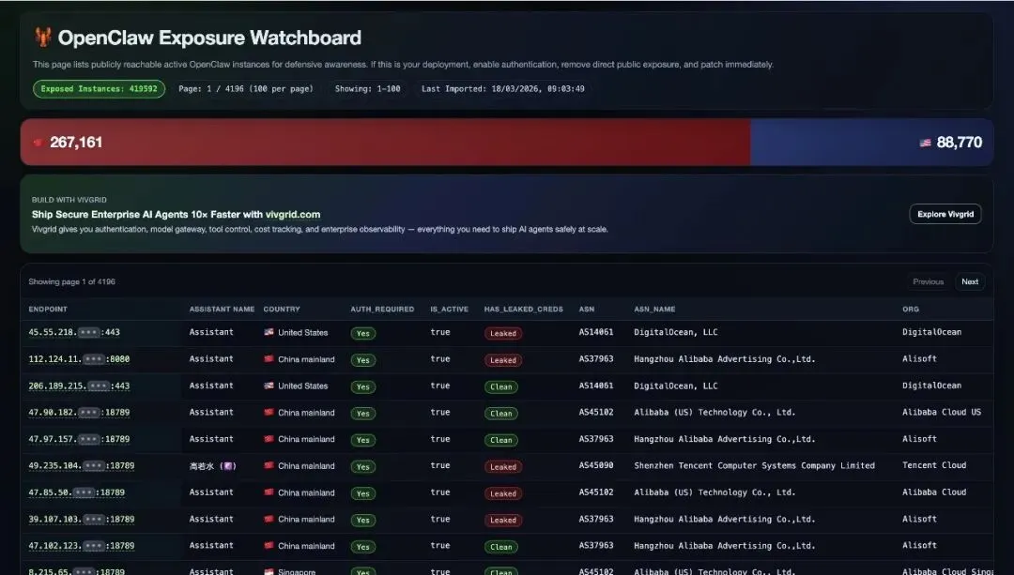
Task: Click the US flag in the 45.55.218 row
Action: pos(269,332)
